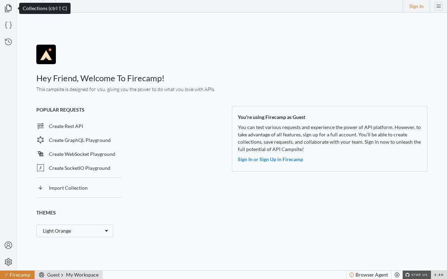Click the user account icon in sidebar

[x=8, y=245]
